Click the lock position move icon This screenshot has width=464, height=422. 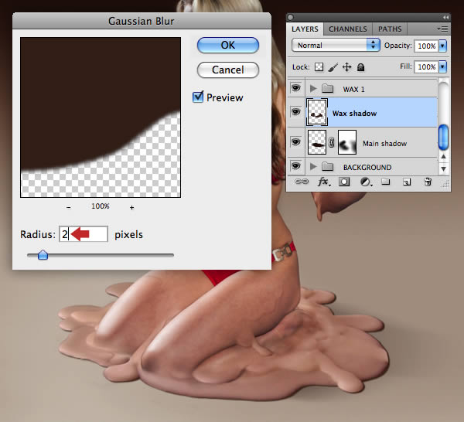[346, 67]
